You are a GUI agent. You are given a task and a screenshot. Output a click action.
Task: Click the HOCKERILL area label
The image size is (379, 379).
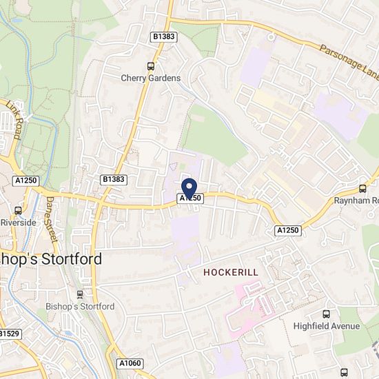[x=231, y=272]
